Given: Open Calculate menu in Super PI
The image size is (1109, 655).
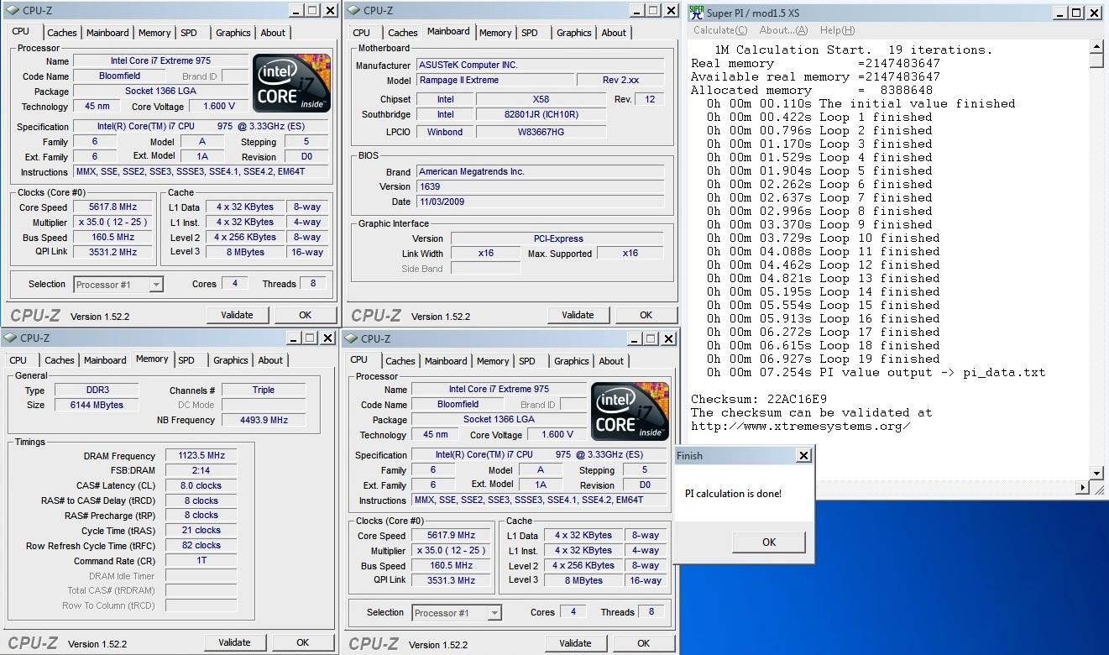Looking at the screenshot, I should 720,30.
